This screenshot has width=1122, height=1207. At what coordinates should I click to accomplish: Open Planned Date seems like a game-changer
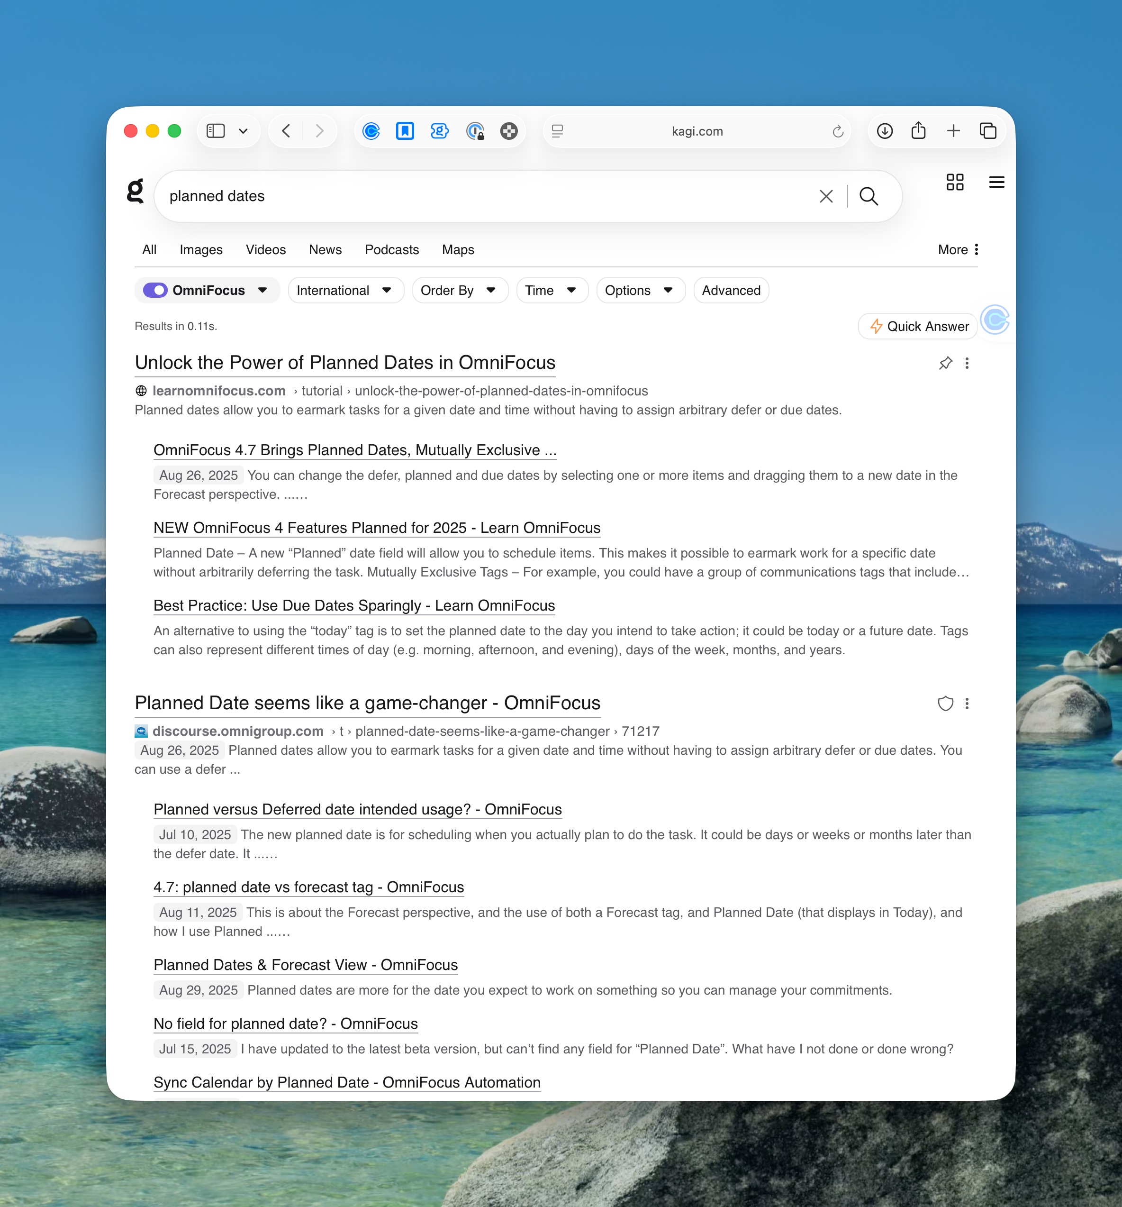click(x=367, y=703)
